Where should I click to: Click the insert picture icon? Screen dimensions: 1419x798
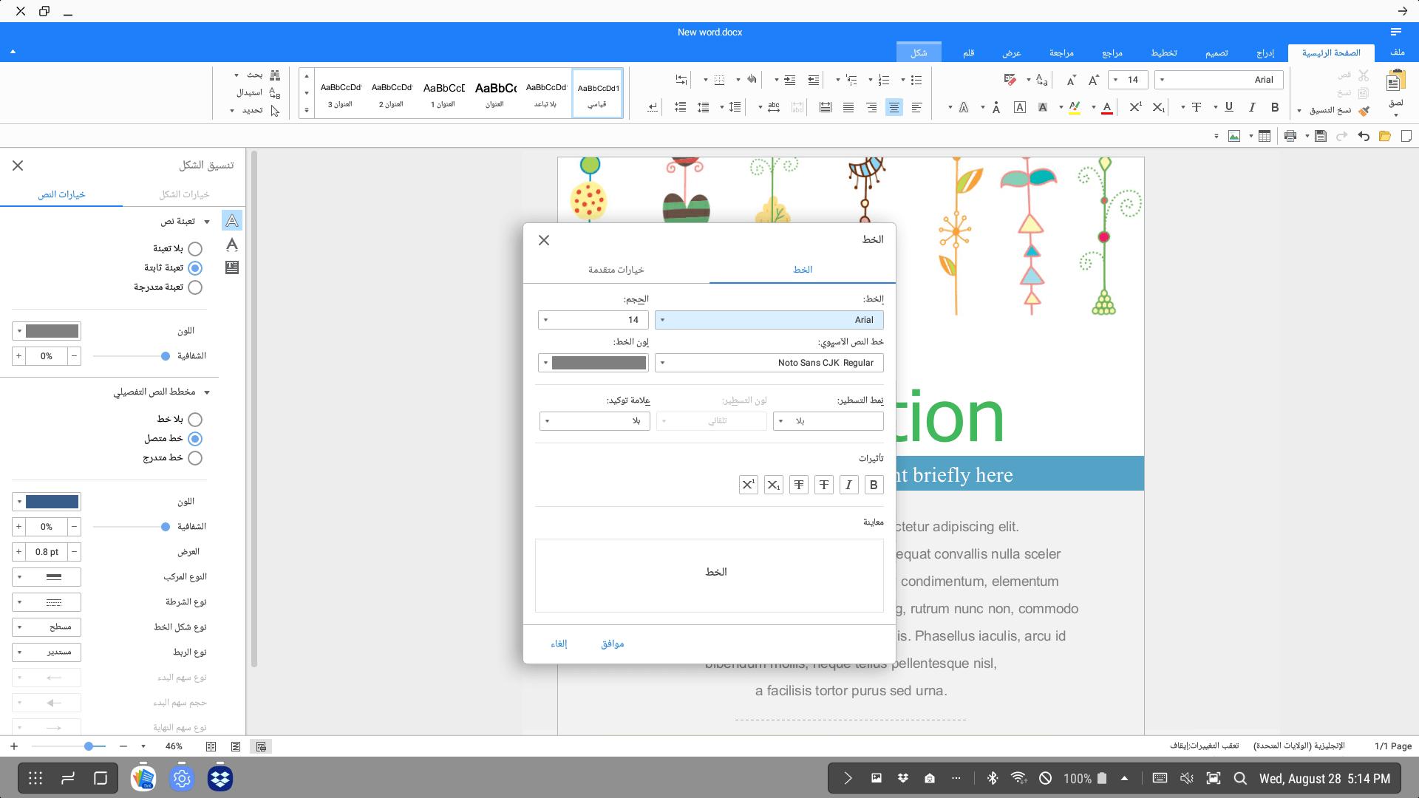click(x=1233, y=136)
